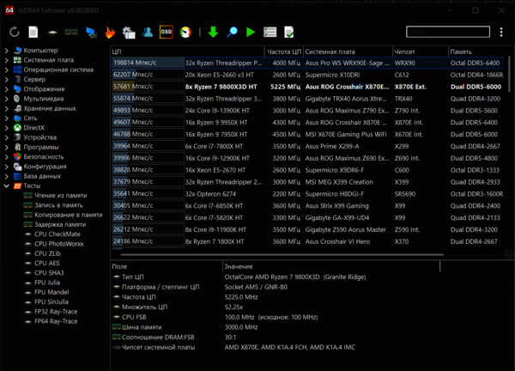Open the Report page icon
The width and height of the screenshot is (515, 371).
coord(33,32)
